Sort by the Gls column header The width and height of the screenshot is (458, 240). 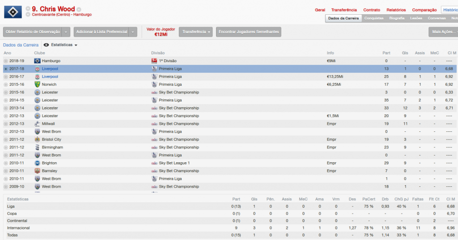[x=405, y=53]
